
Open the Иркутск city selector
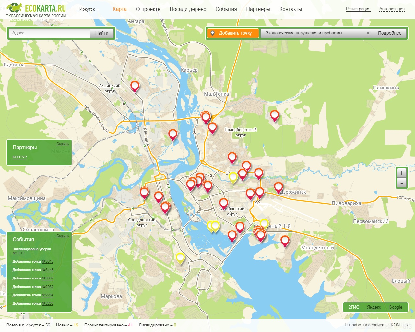tap(87, 9)
